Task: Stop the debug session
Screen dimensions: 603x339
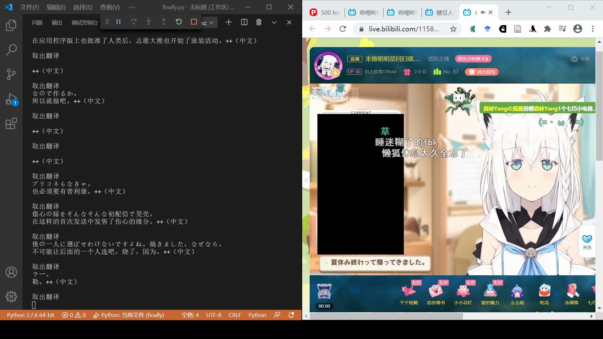Action: point(194,22)
